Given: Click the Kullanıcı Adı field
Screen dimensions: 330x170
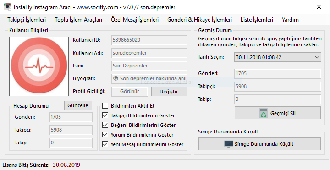Looking at the screenshot, I should [149, 53].
